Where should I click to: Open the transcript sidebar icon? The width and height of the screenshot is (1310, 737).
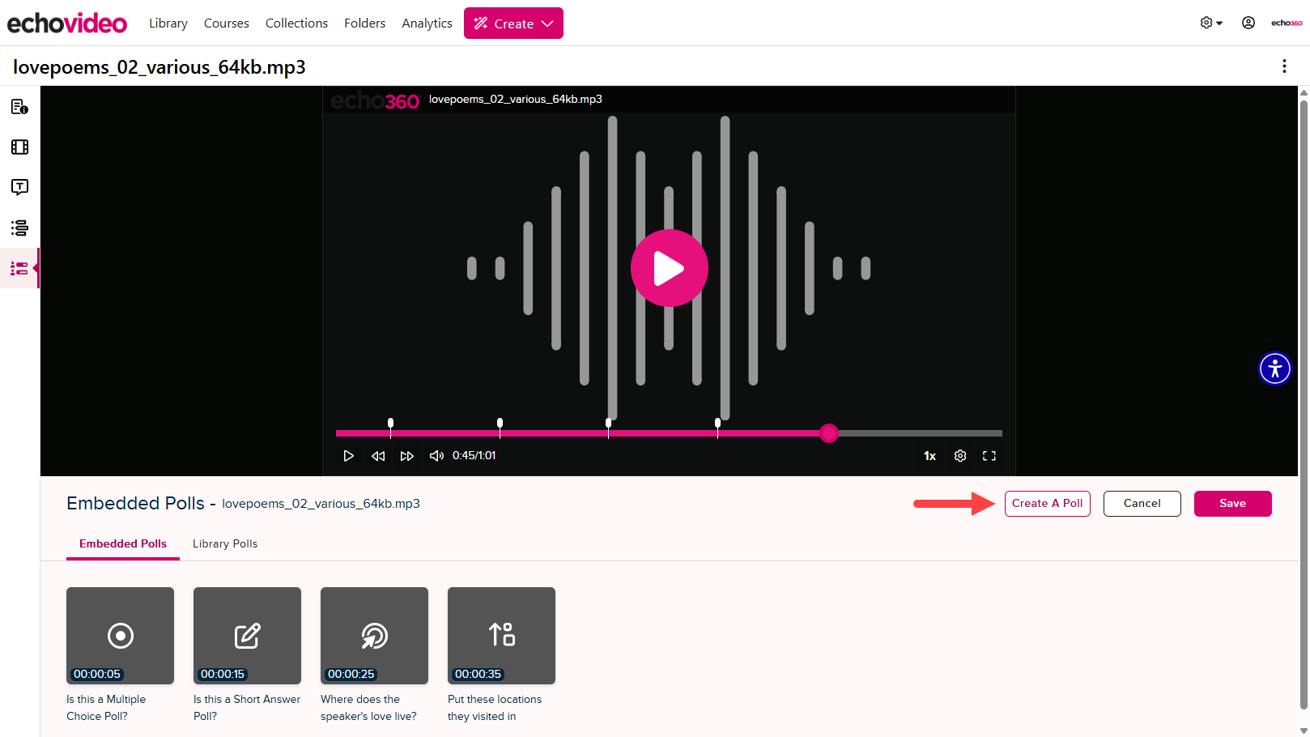[x=19, y=187]
